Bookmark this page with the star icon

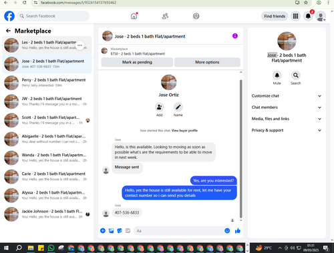(x=306, y=3)
